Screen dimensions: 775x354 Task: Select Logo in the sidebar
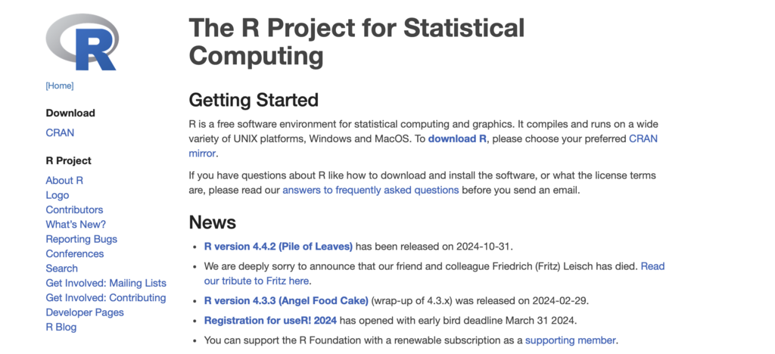(58, 195)
